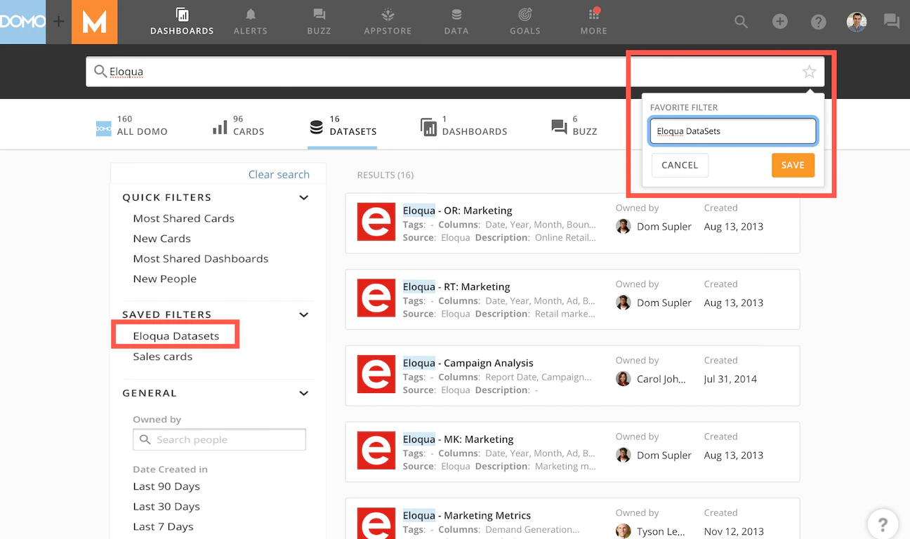Click the Eloqua - Campaign Analysis logo icon
The width and height of the screenshot is (910, 539).
376,374
